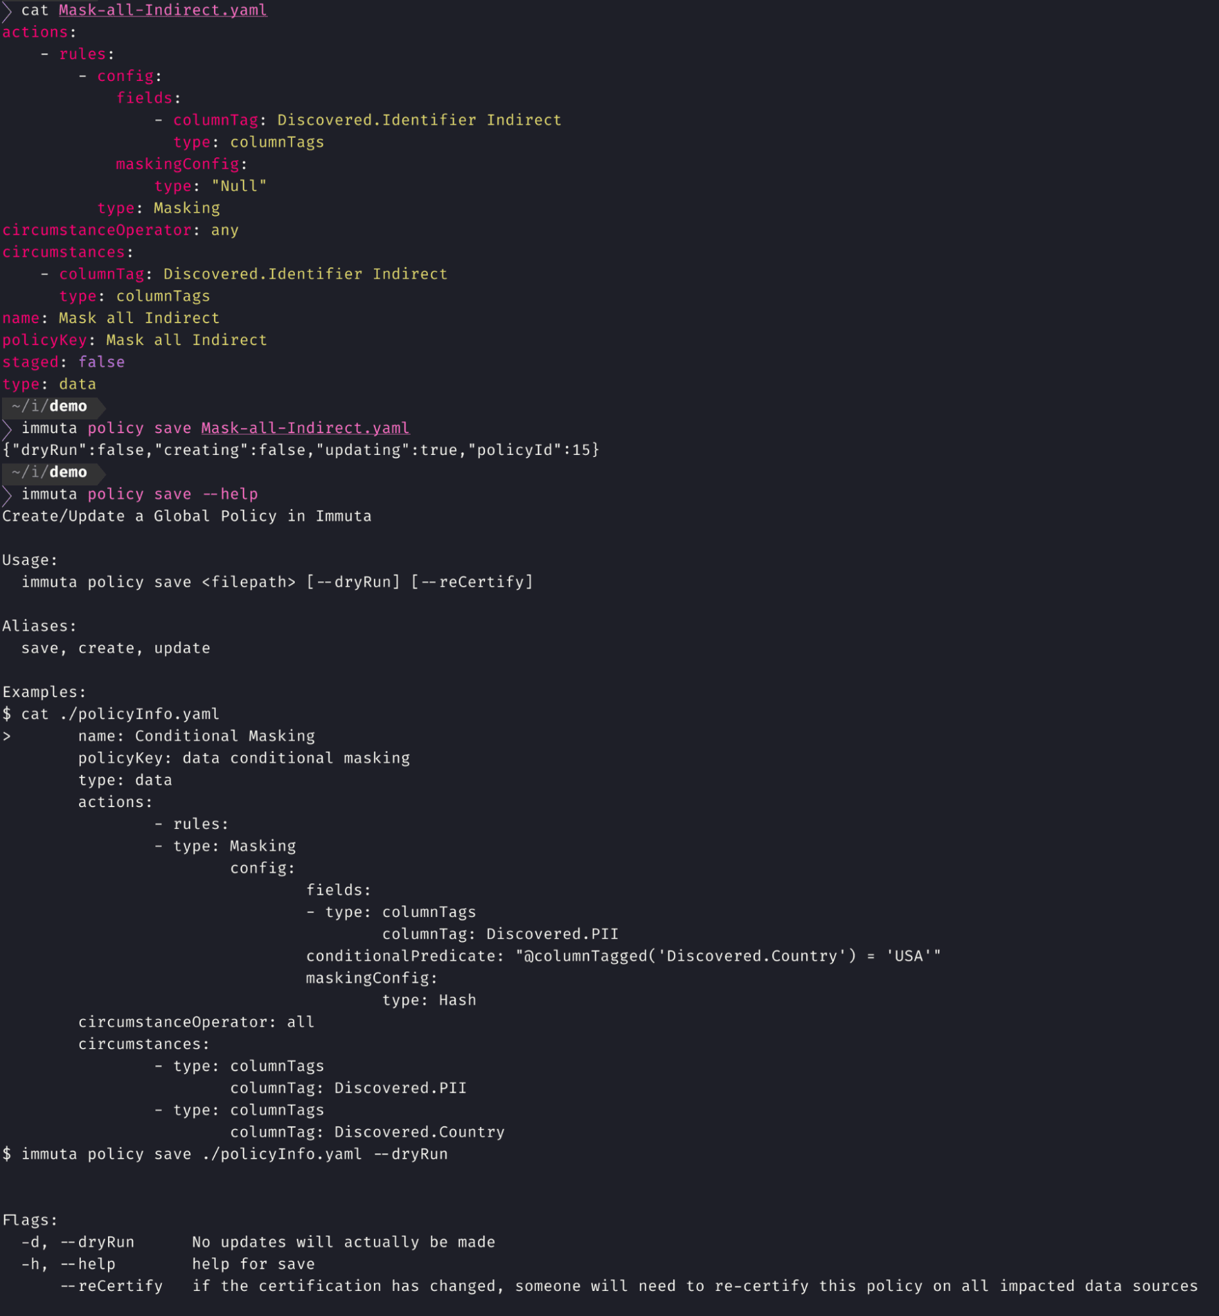Click 'type: Hash' in the example
The height and width of the screenshot is (1316, 1219).
tap(429, 1000)
